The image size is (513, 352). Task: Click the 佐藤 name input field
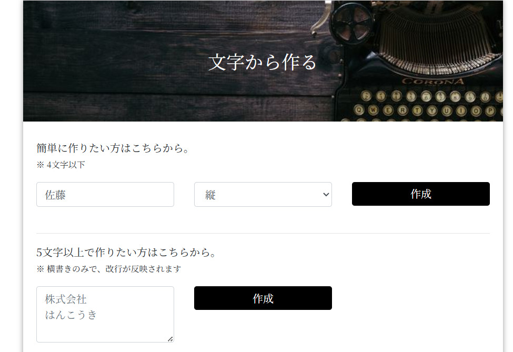click(x=105, y=194)
